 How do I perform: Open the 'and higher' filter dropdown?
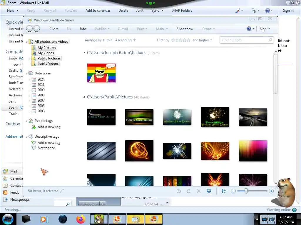tap(202, 40)
